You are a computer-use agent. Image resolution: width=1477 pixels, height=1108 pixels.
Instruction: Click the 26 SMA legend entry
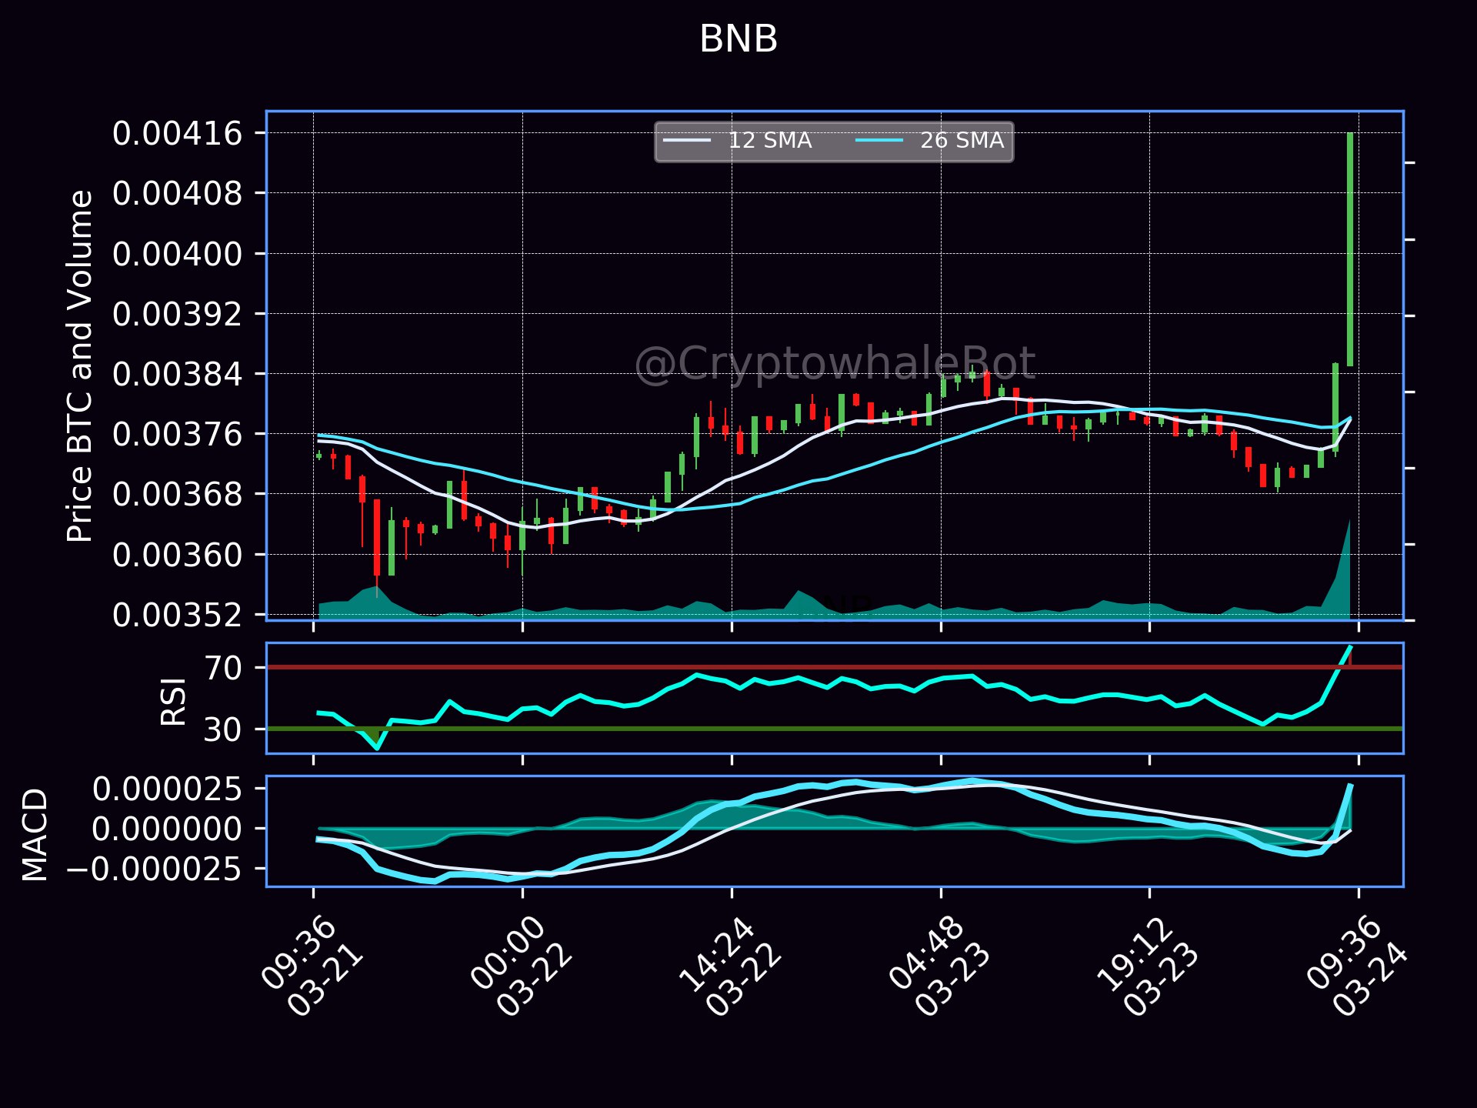point(930,141)
